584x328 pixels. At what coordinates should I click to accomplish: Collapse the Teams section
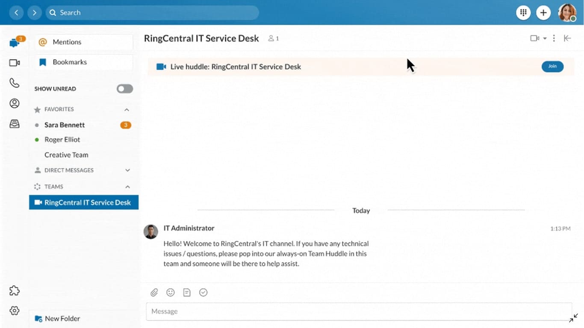tap(127, 187)
